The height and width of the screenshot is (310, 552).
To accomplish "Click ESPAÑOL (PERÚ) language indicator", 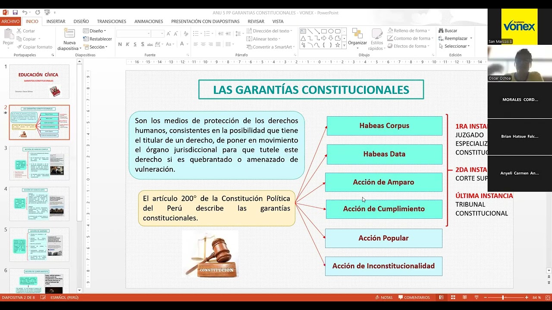I will 65,298.
